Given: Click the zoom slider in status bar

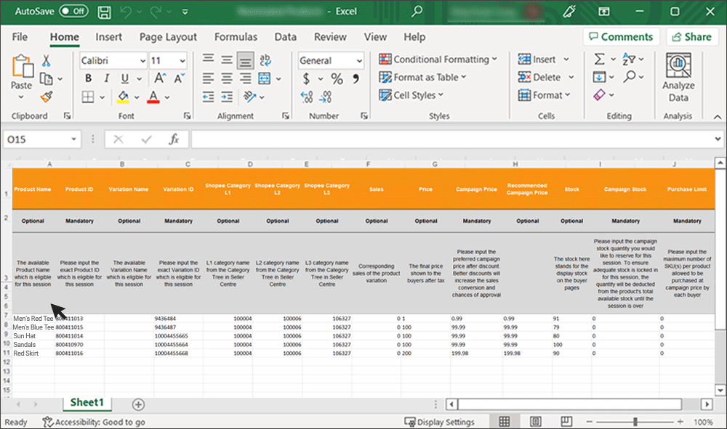Looking at the screenshot, I should pyautogui.click(x=635, y=422).
